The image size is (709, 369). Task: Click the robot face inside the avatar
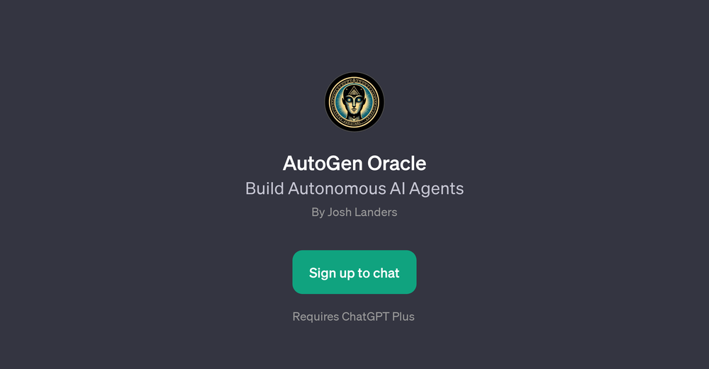pos(354,103)
